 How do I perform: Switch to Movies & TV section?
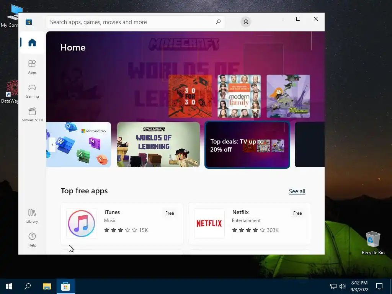[x=32, y=115]
